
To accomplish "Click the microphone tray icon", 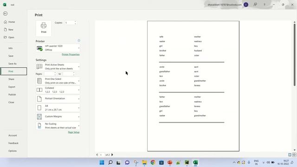I will (x=249, y=162).
